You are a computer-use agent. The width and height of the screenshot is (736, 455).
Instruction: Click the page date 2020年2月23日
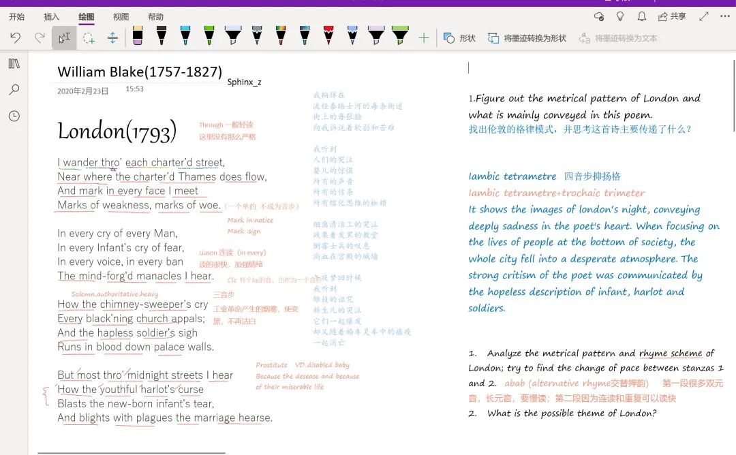point(83,91)
